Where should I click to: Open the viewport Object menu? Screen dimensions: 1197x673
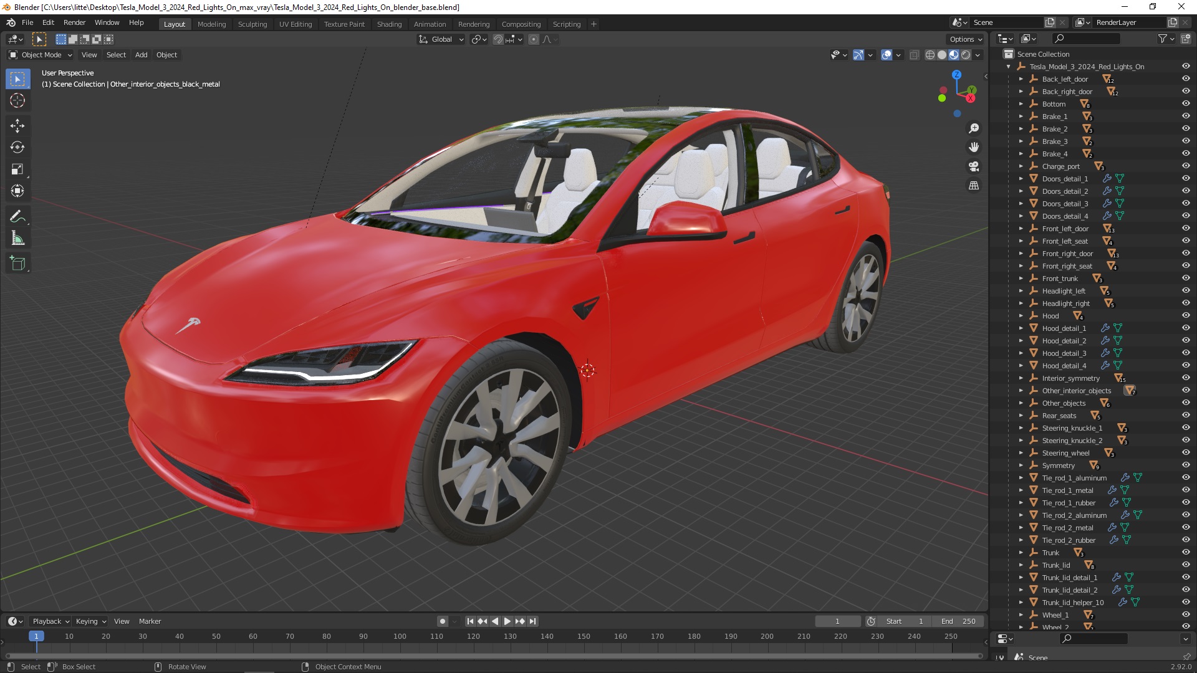[x=166, y=55]
